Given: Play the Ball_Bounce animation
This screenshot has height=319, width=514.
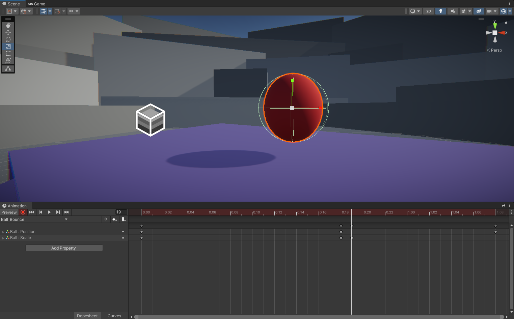Looking at the screenshot, I should [x=49, y=212].
